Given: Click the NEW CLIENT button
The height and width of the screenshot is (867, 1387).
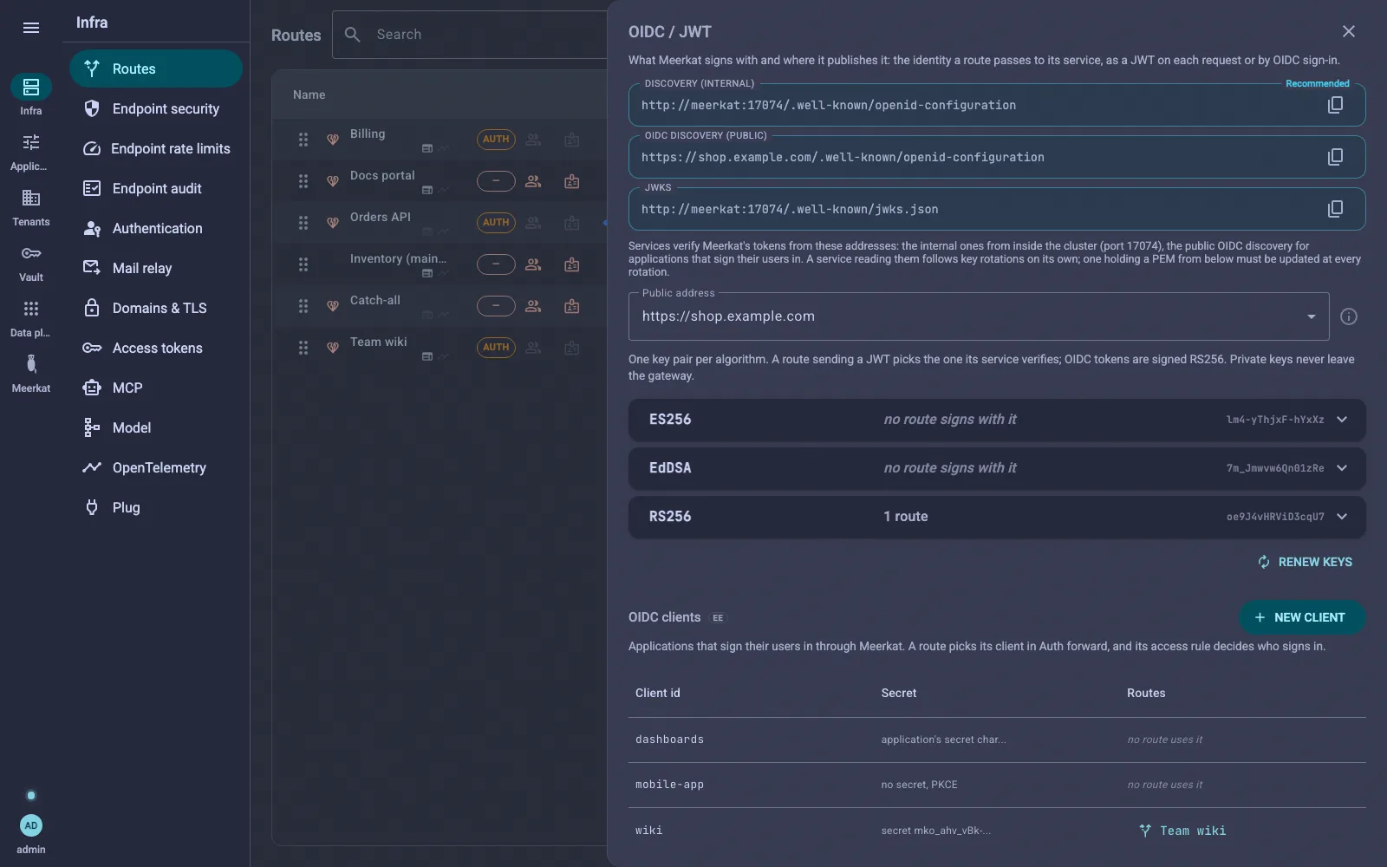Looking at the screenshot, I should click(1302, 617).
